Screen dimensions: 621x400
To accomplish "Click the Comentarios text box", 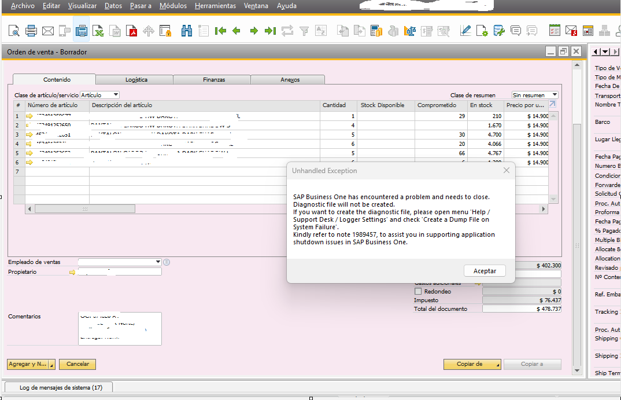I will [x=120, y=328].
